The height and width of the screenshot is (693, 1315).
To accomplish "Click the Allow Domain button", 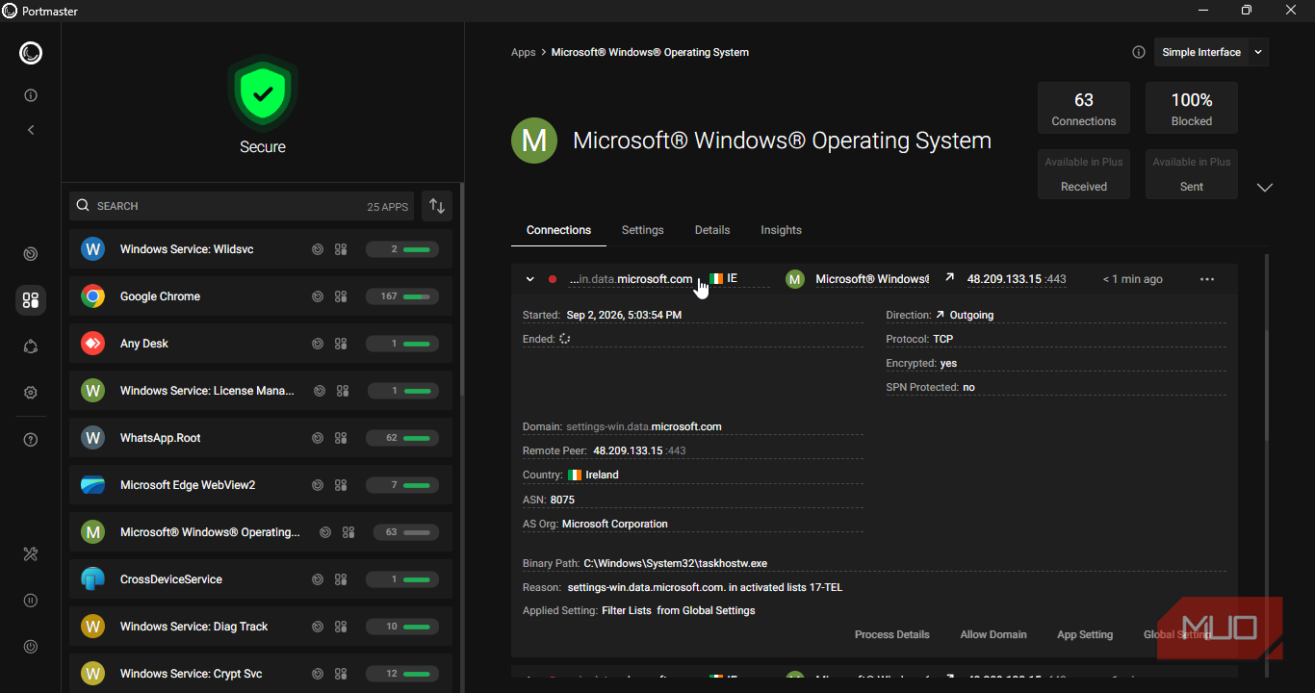I will click(x=993, y=634).
